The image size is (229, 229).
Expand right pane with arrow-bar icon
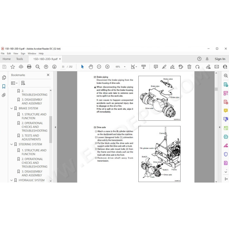click(226, 179)
